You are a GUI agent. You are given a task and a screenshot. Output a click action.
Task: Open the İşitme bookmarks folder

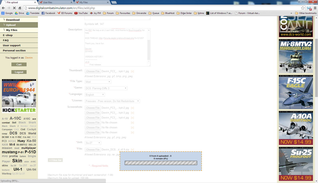coord(199,13)
